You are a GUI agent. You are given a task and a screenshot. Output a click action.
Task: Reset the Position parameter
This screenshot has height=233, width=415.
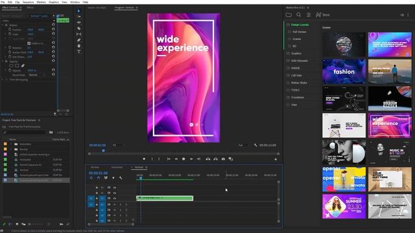[53, 29]
